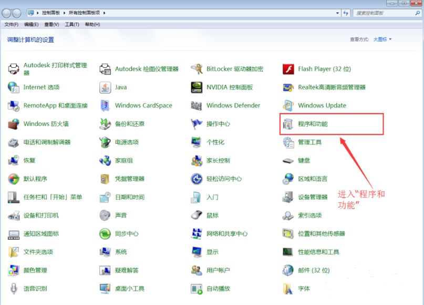The width and height of the screenshot is (424, 305).
Task: Open the 工具(T) menu
Action: (x=72, y=24)
